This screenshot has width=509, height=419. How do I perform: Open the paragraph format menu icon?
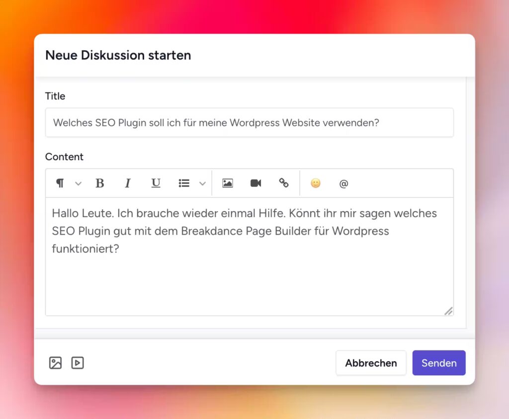(x=60, y=183)
